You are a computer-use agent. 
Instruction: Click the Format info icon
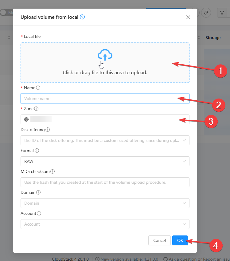[37, 151]
